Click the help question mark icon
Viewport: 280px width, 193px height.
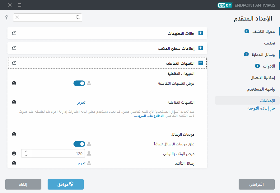point(6,18)
